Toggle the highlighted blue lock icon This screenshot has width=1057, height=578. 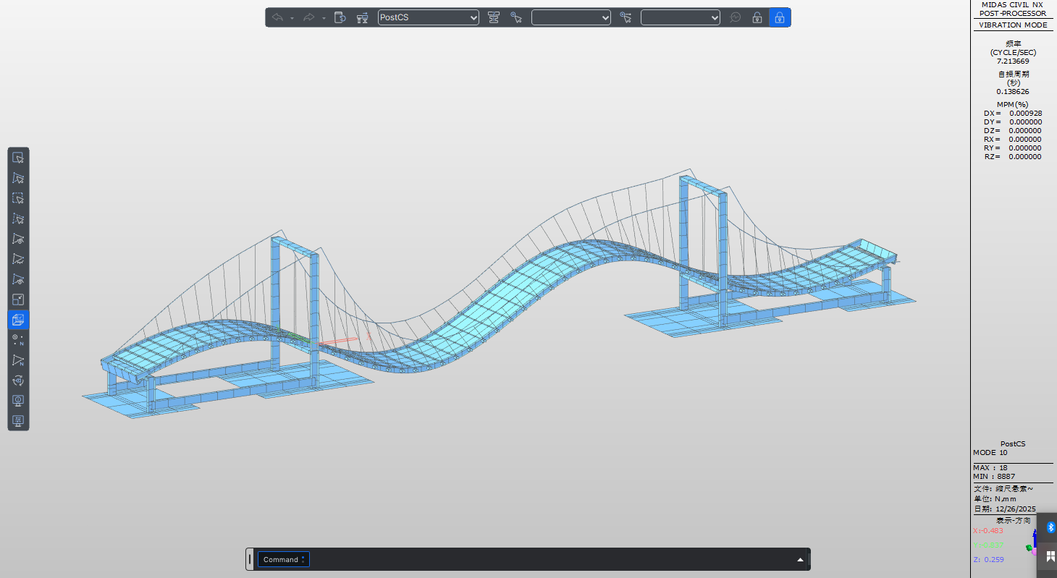click(779, 17)
